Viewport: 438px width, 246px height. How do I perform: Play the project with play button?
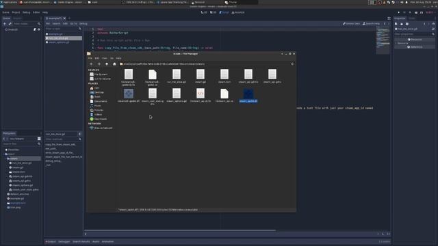point(398,12)
